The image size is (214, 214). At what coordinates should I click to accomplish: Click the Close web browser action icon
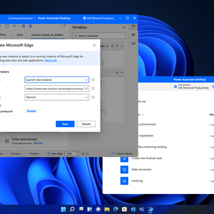(7, 141)
